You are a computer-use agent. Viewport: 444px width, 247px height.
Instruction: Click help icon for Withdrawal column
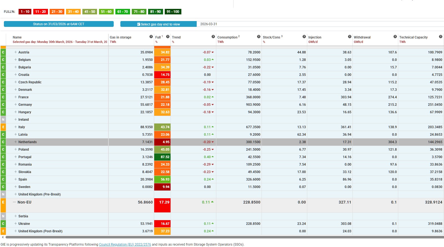pos(395,37)
